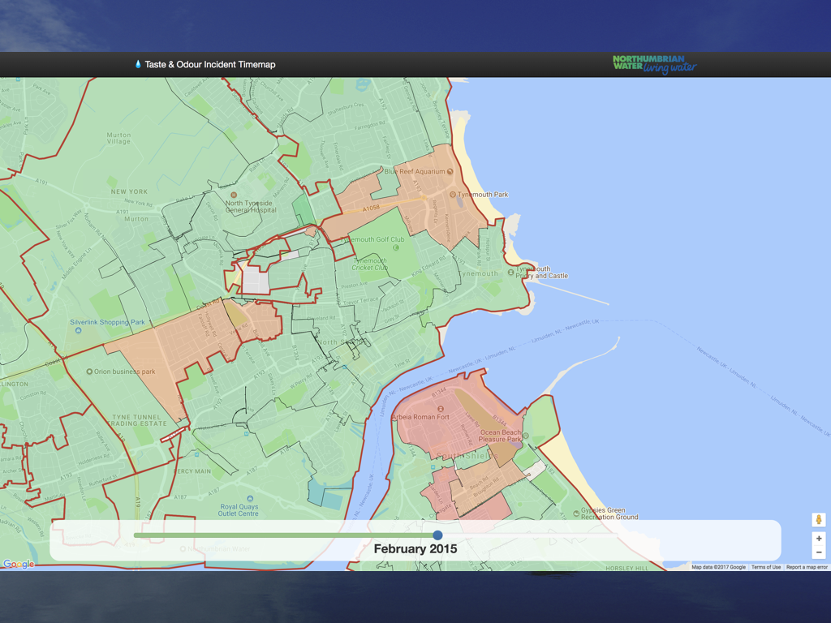
Task: Open Street View pegman control
Action: pos(819,520)
